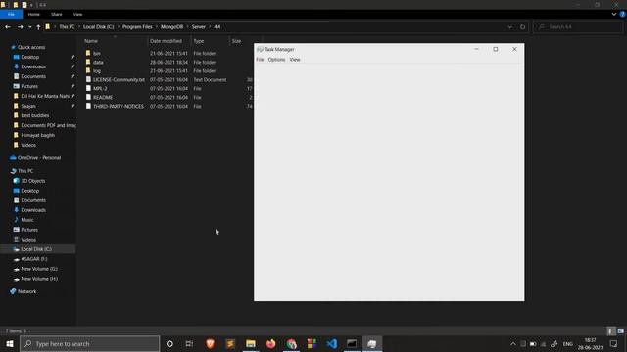This screenshot has height=352, width=627.
Task: Go back with the Back arrow
Action: pos(8,27)
